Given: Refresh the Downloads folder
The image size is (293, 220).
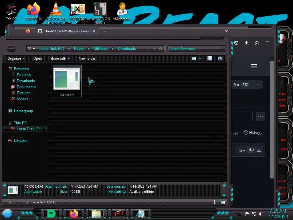Looking at the screenshot, I should (x=161, y=49).
